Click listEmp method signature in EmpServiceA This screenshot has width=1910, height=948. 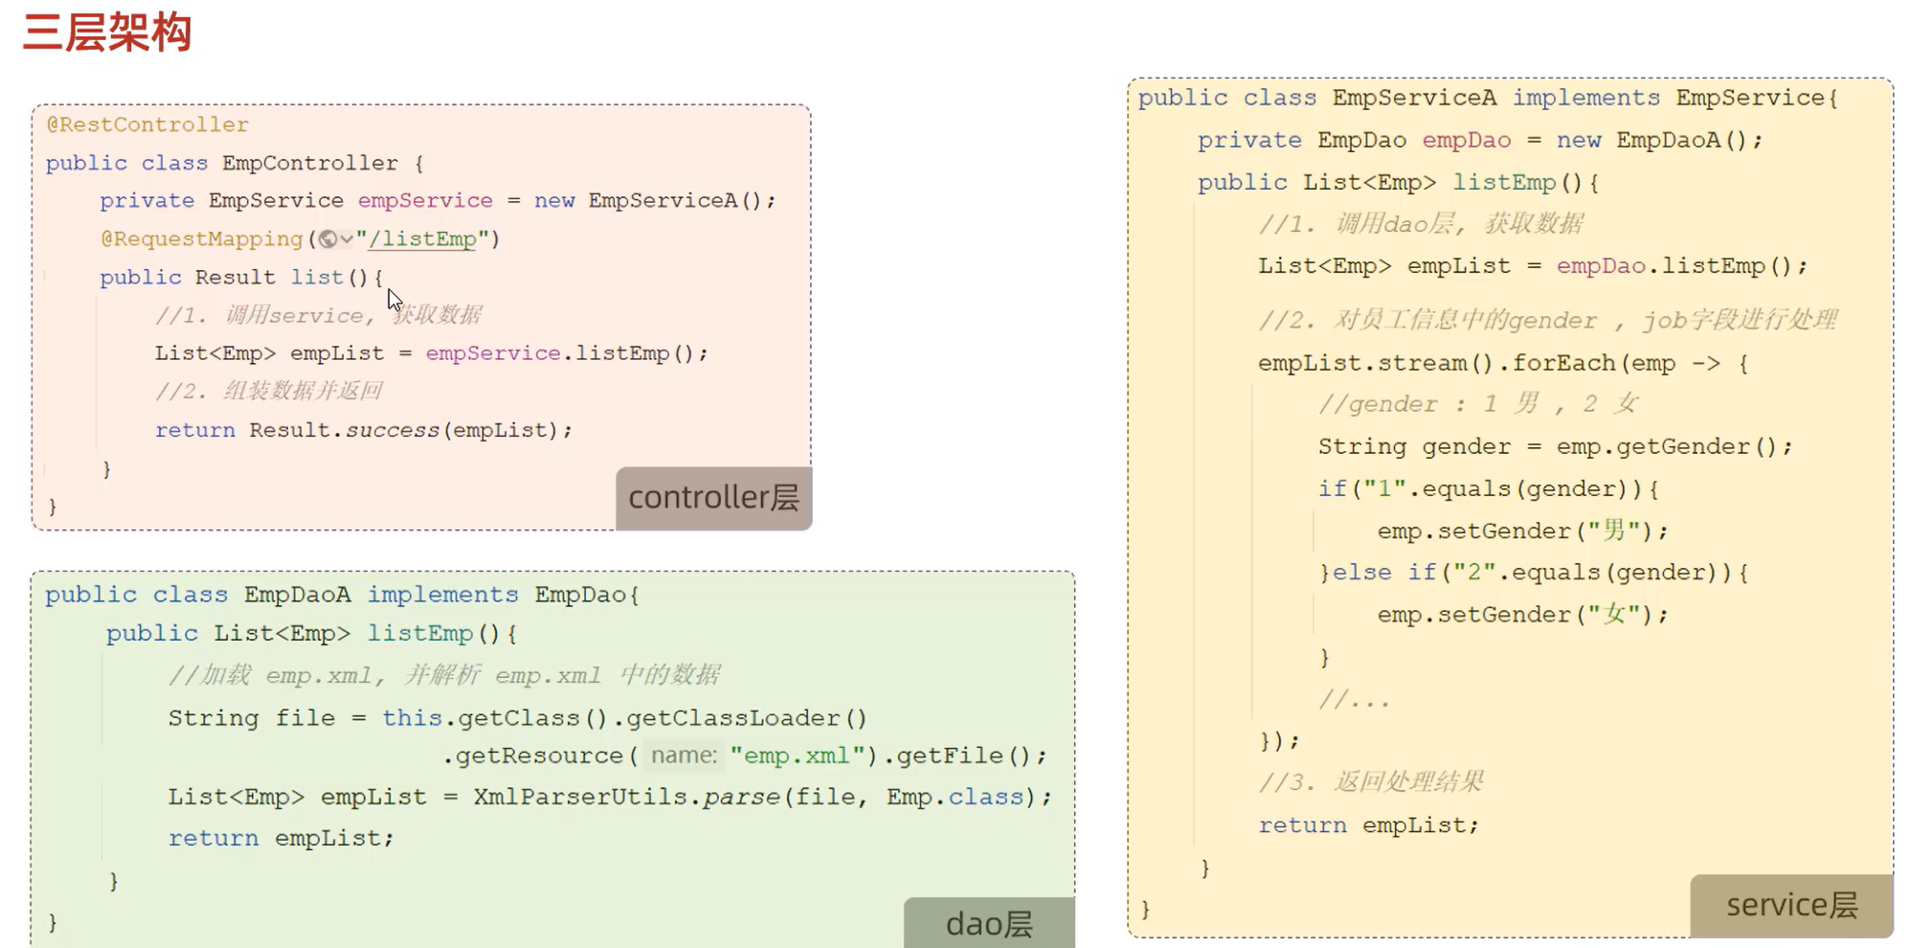[x=1398, y=182]
